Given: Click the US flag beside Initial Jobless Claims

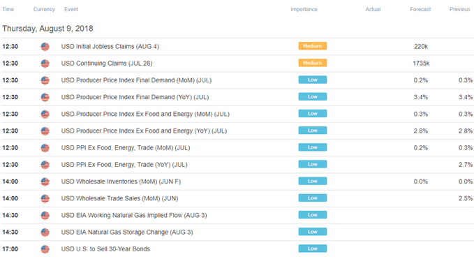Looking at the screenshot, I should click(45, 47).
